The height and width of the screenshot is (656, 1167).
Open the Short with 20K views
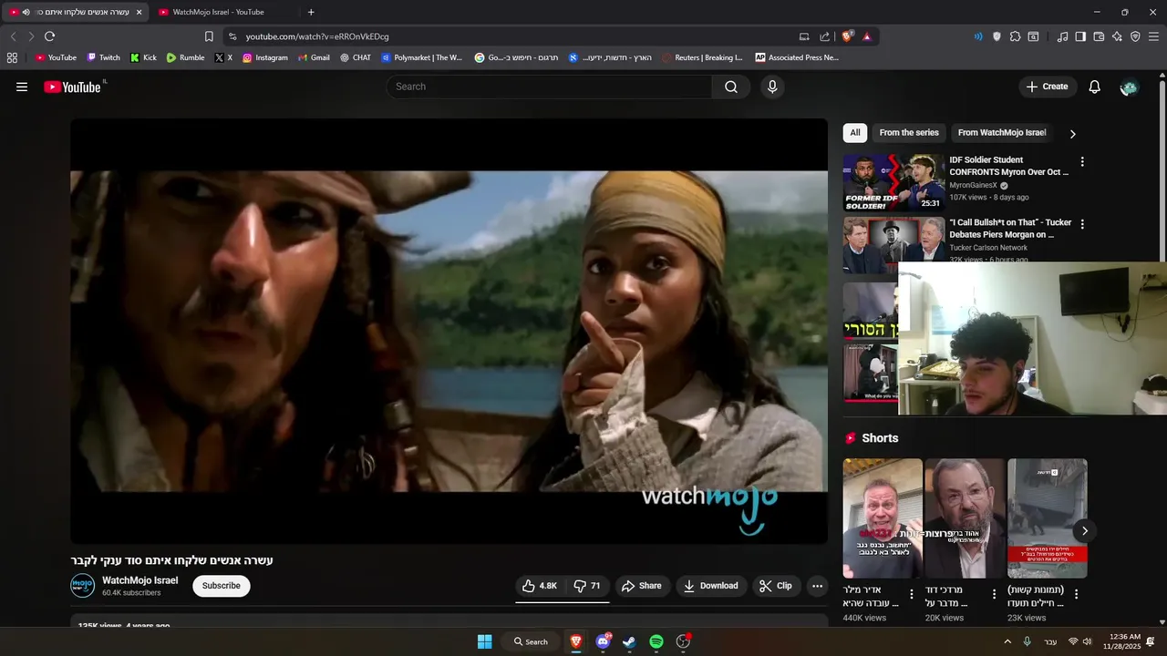click(965, 518)
